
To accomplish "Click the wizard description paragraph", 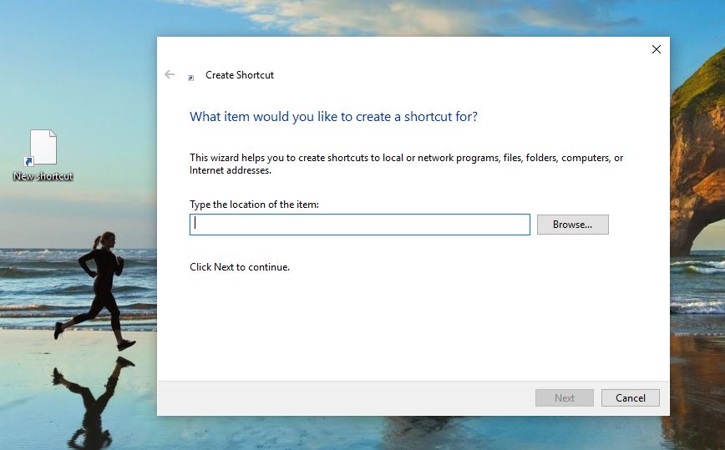I will (x=406, y=164).
